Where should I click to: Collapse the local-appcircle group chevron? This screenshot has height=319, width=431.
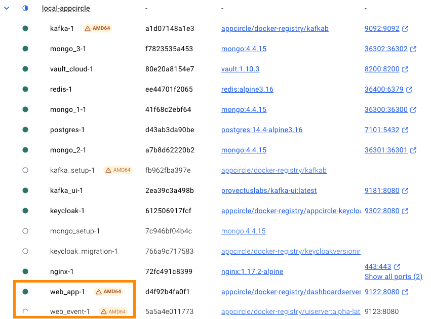click(x=7, y=8)
